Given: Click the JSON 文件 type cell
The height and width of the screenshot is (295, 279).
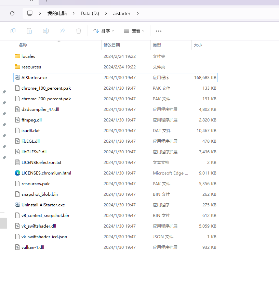Looking at the screenshot, I should click(163, 237).
